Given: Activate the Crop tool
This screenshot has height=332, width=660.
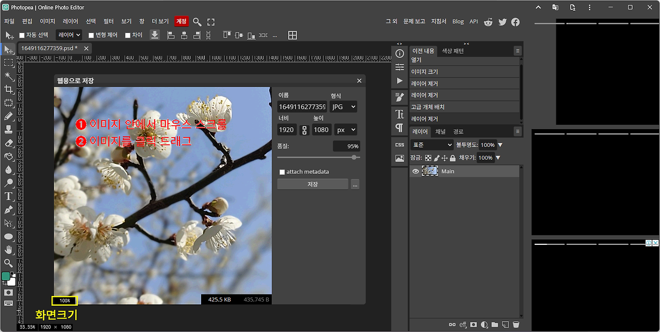Looking at the screenshot, I should (x=9, y=89).
